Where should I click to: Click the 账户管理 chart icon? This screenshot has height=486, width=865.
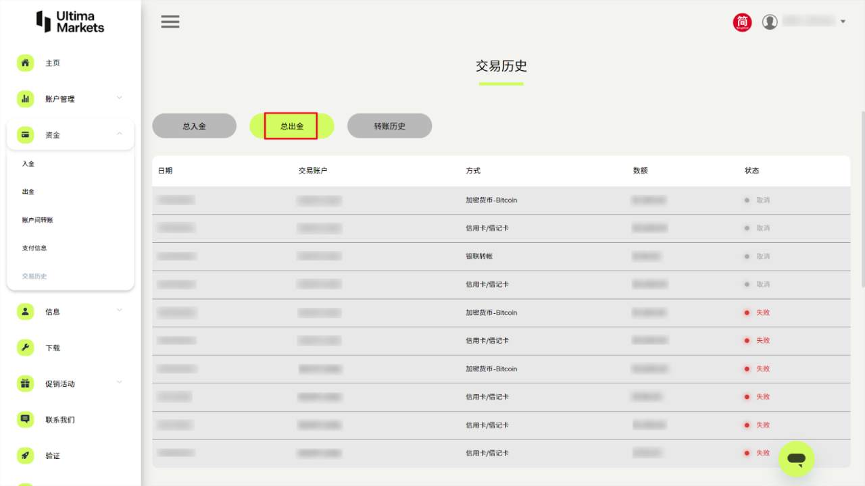tap(25, 99)
